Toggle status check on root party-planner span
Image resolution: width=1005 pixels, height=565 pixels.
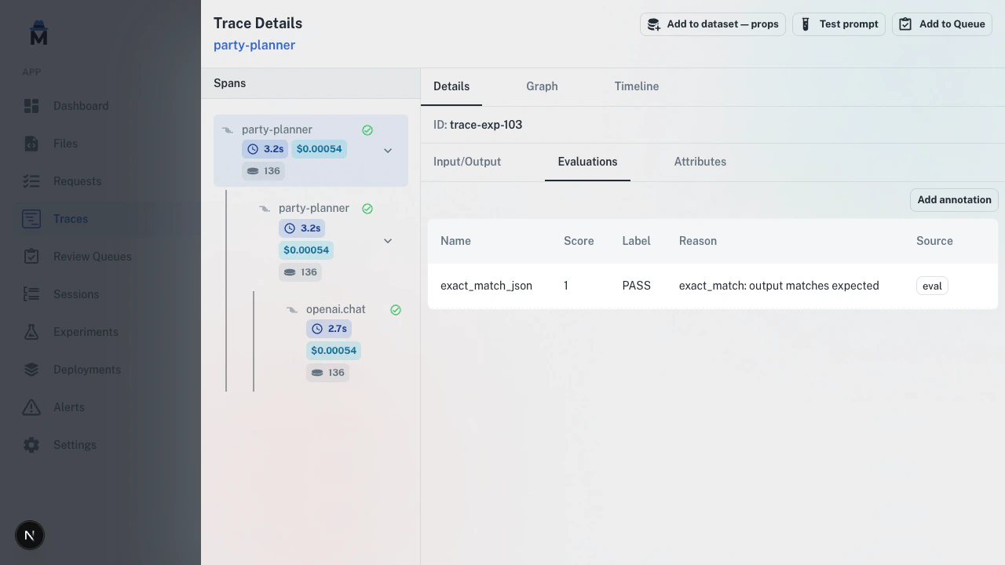click(367, 129)
